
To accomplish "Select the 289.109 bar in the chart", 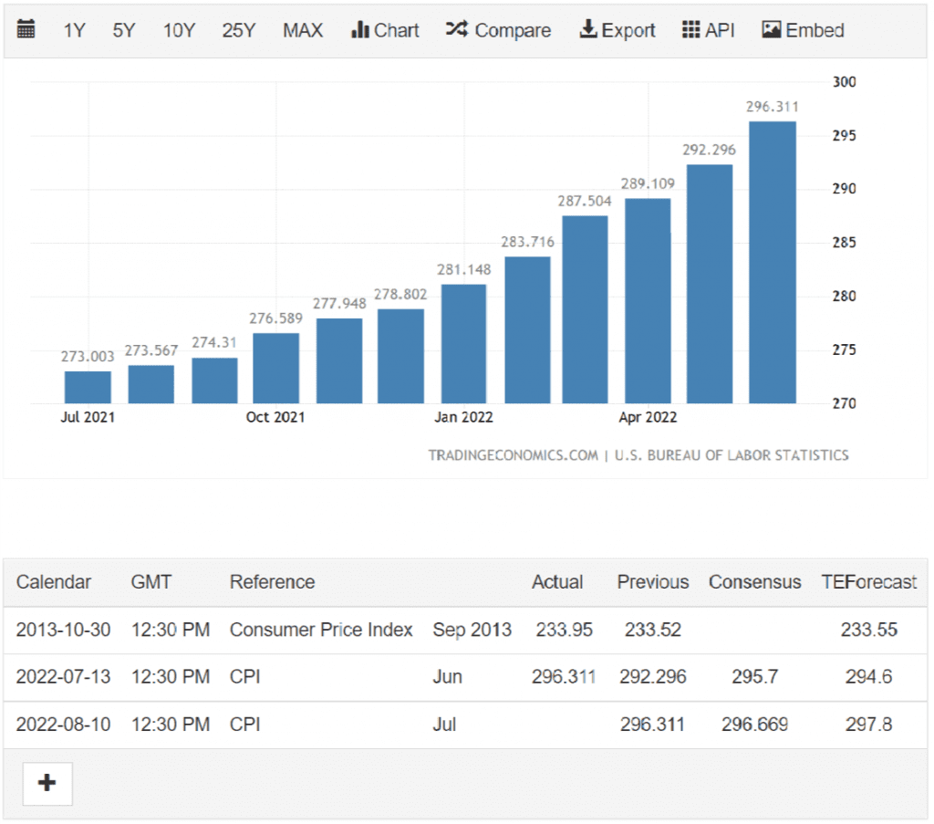I will [648, 301].
